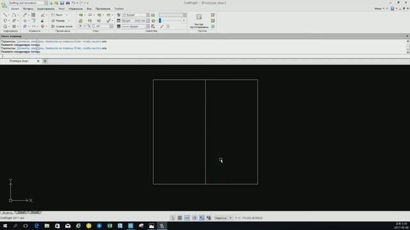Expand the Line tool dropdown arrow
The width and height of the screenshot is (410, 230).
click(8, 15)
